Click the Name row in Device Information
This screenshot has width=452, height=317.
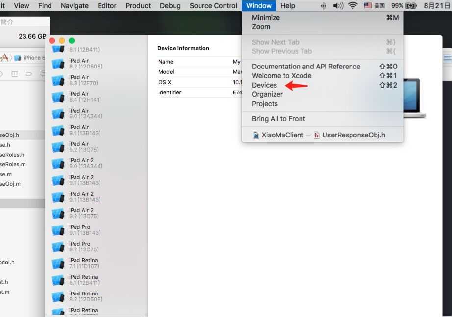pyautogui.click(x=200, y=62)
